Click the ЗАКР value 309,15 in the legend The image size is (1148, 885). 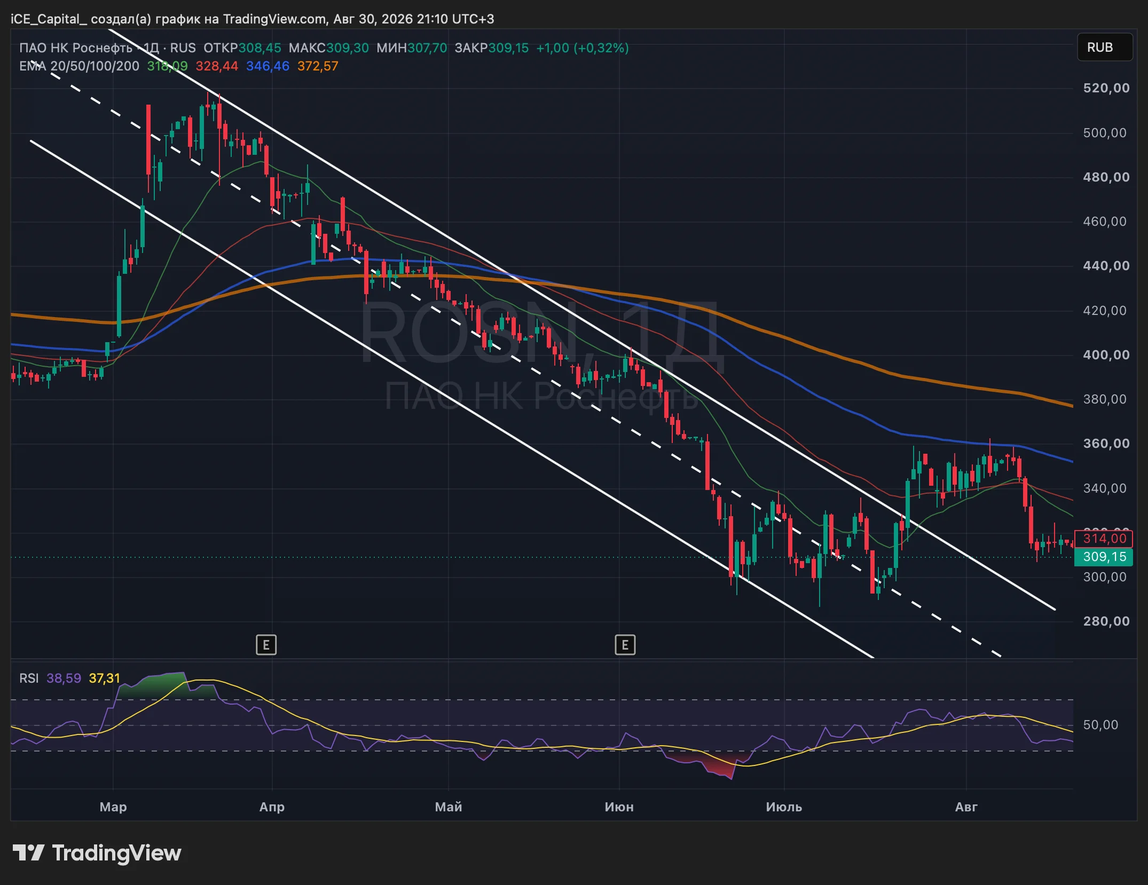(508, 48)
